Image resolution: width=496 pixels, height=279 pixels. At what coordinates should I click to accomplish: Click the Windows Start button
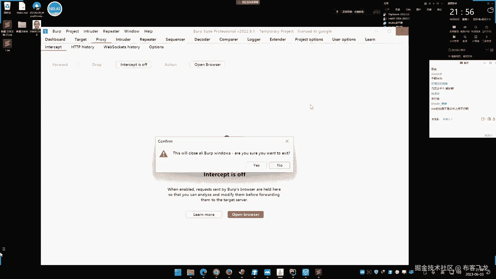coord(178,272)
